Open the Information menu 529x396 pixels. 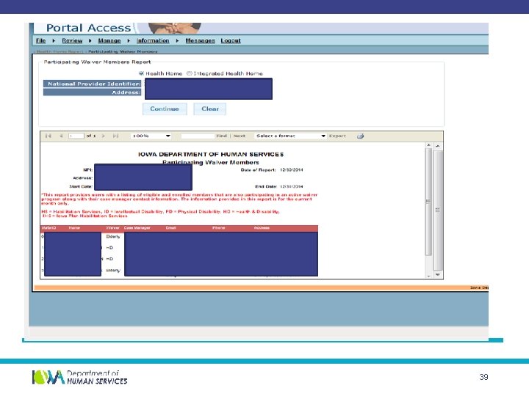(153, 40)
